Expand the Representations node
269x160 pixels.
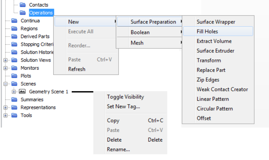[x=5, y=107]
